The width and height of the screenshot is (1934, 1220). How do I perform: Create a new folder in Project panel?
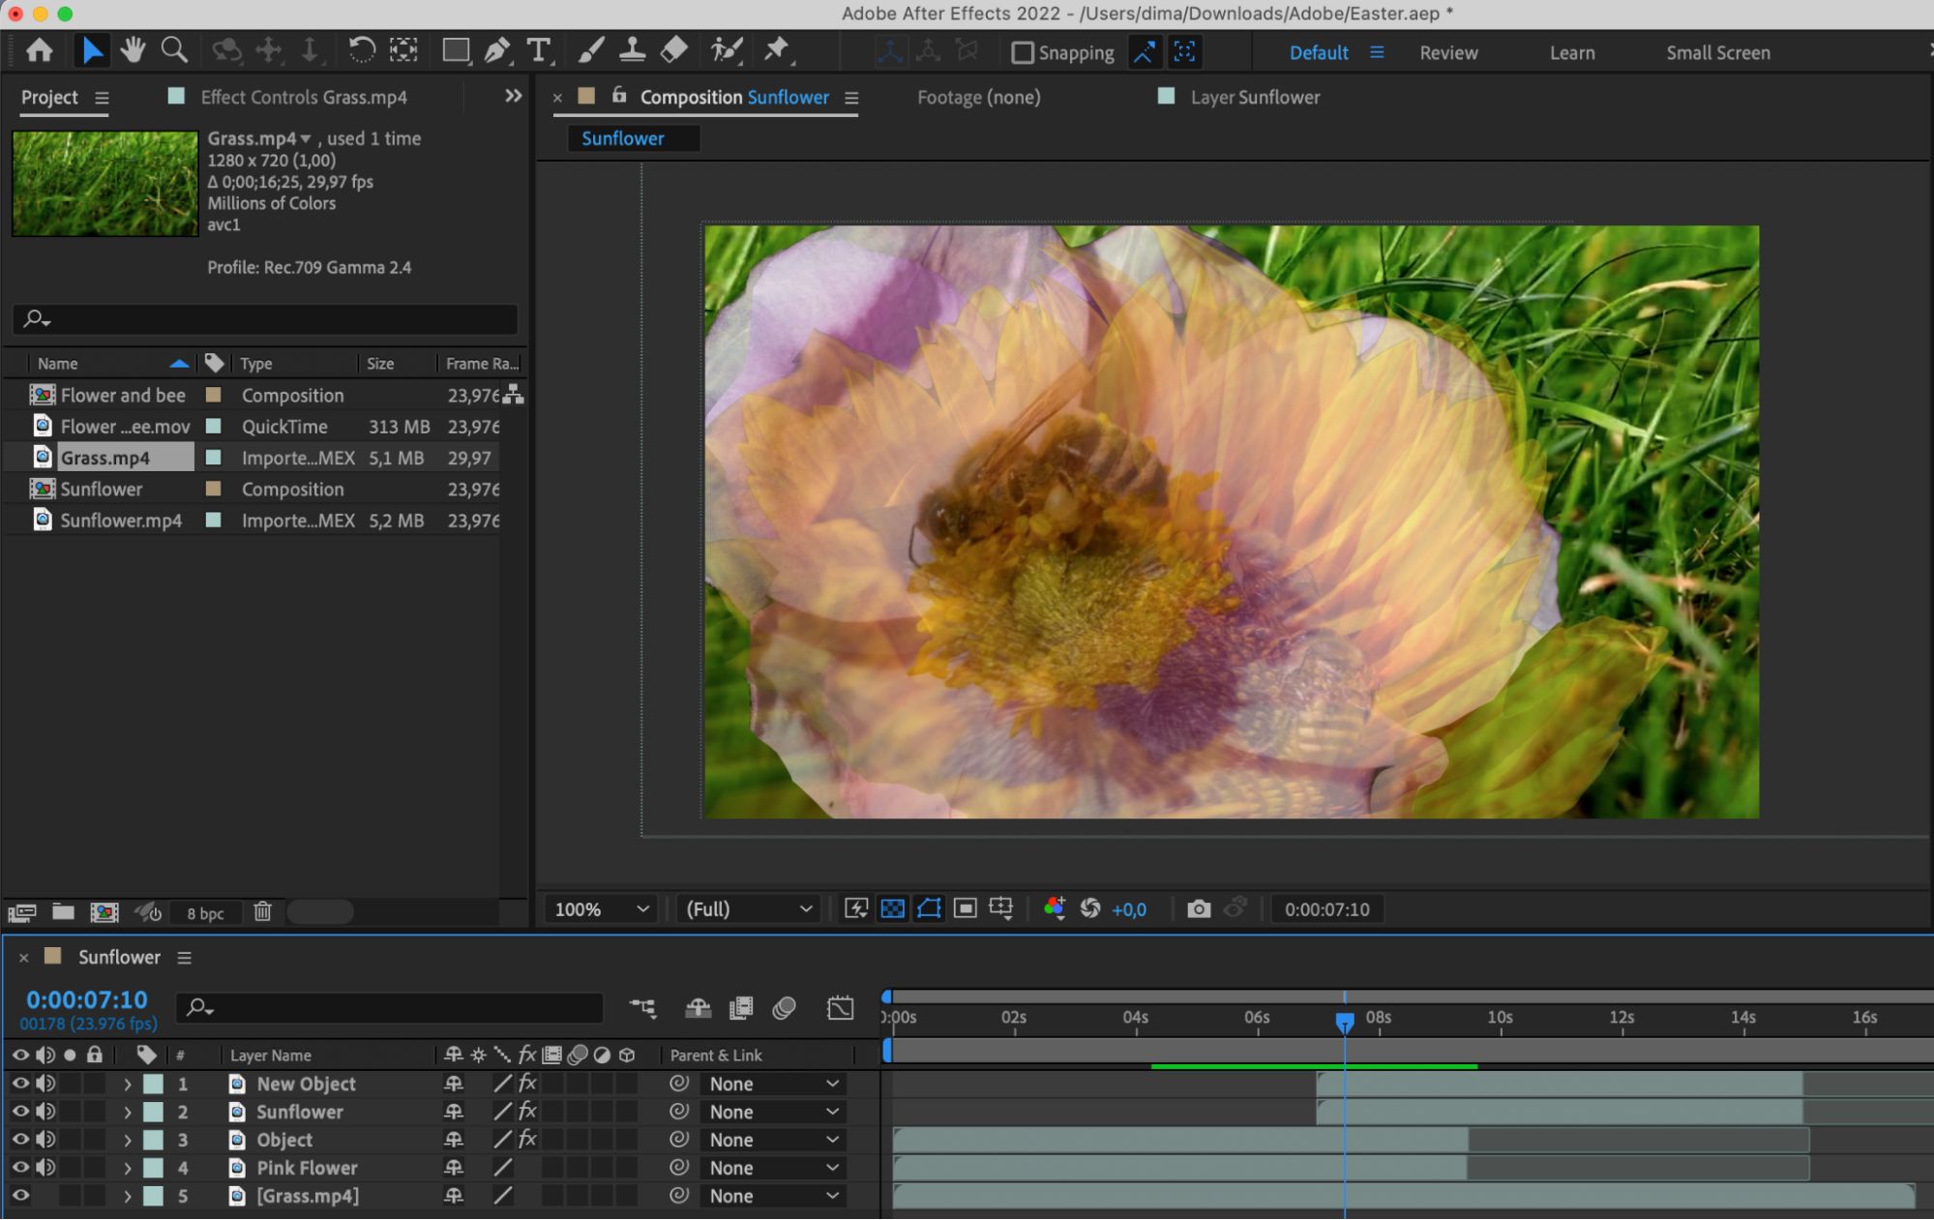[x=63, y=911]
